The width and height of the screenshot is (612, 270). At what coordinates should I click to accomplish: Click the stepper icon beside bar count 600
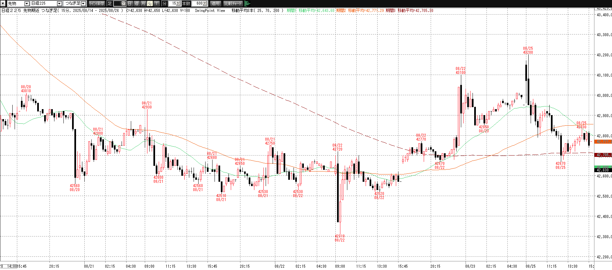pyautogui.click(x=205, y=3)
